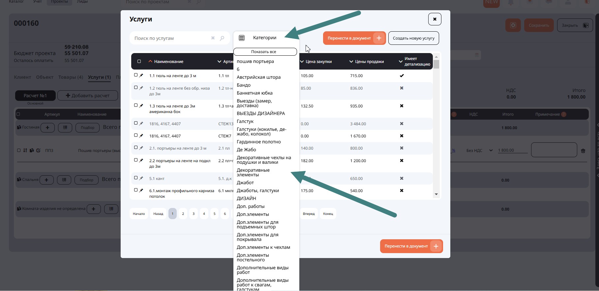
Task: Click Создать новую услугу button
Action: point(413,38)
